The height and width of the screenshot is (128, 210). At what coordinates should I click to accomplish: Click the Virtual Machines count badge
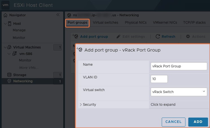point(58,47)
